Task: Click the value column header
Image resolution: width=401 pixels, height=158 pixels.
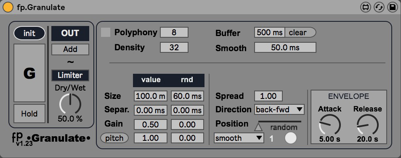Action: [x=151, y=80]
